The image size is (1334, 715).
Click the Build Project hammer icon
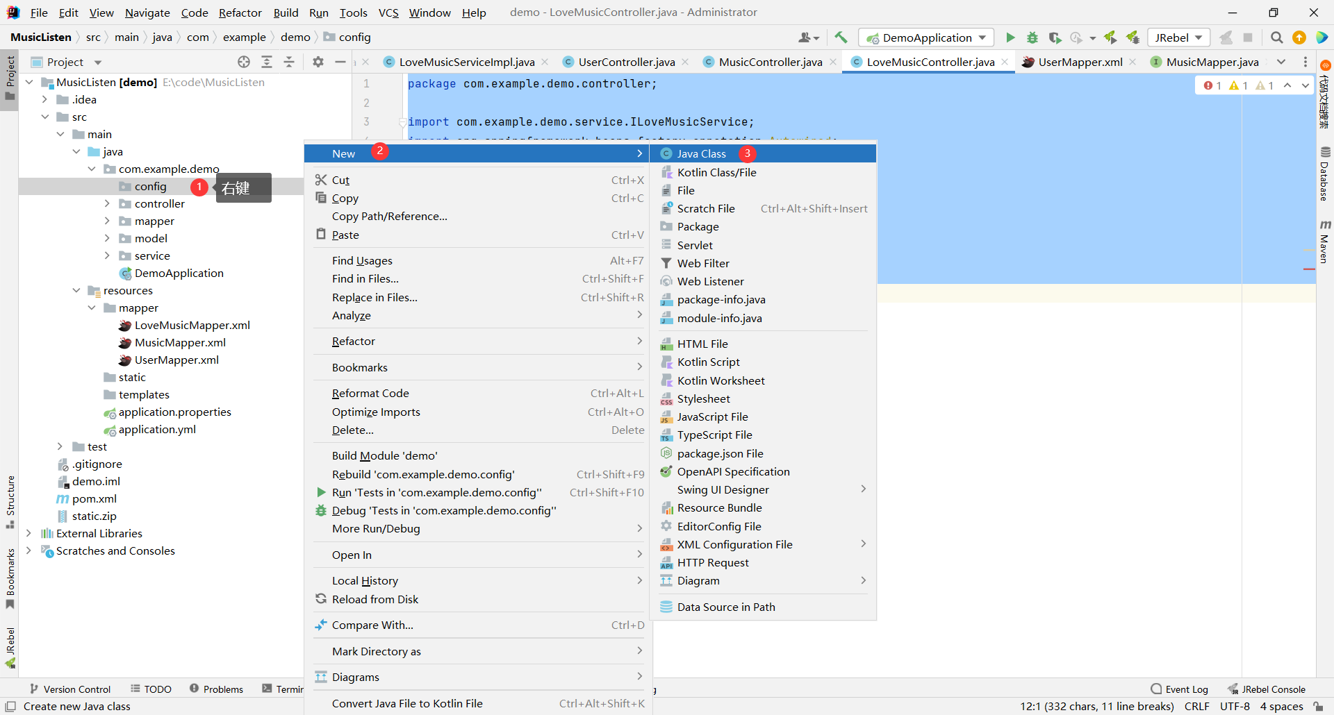(x=841, y=37)
